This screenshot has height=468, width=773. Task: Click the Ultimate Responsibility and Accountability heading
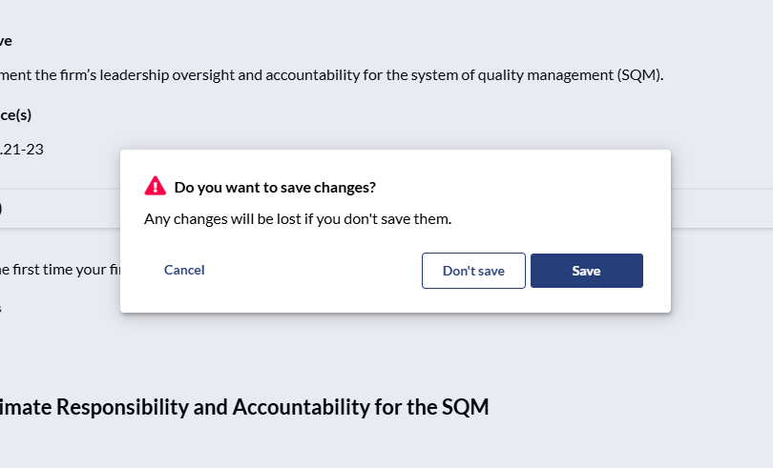(243, 407)
